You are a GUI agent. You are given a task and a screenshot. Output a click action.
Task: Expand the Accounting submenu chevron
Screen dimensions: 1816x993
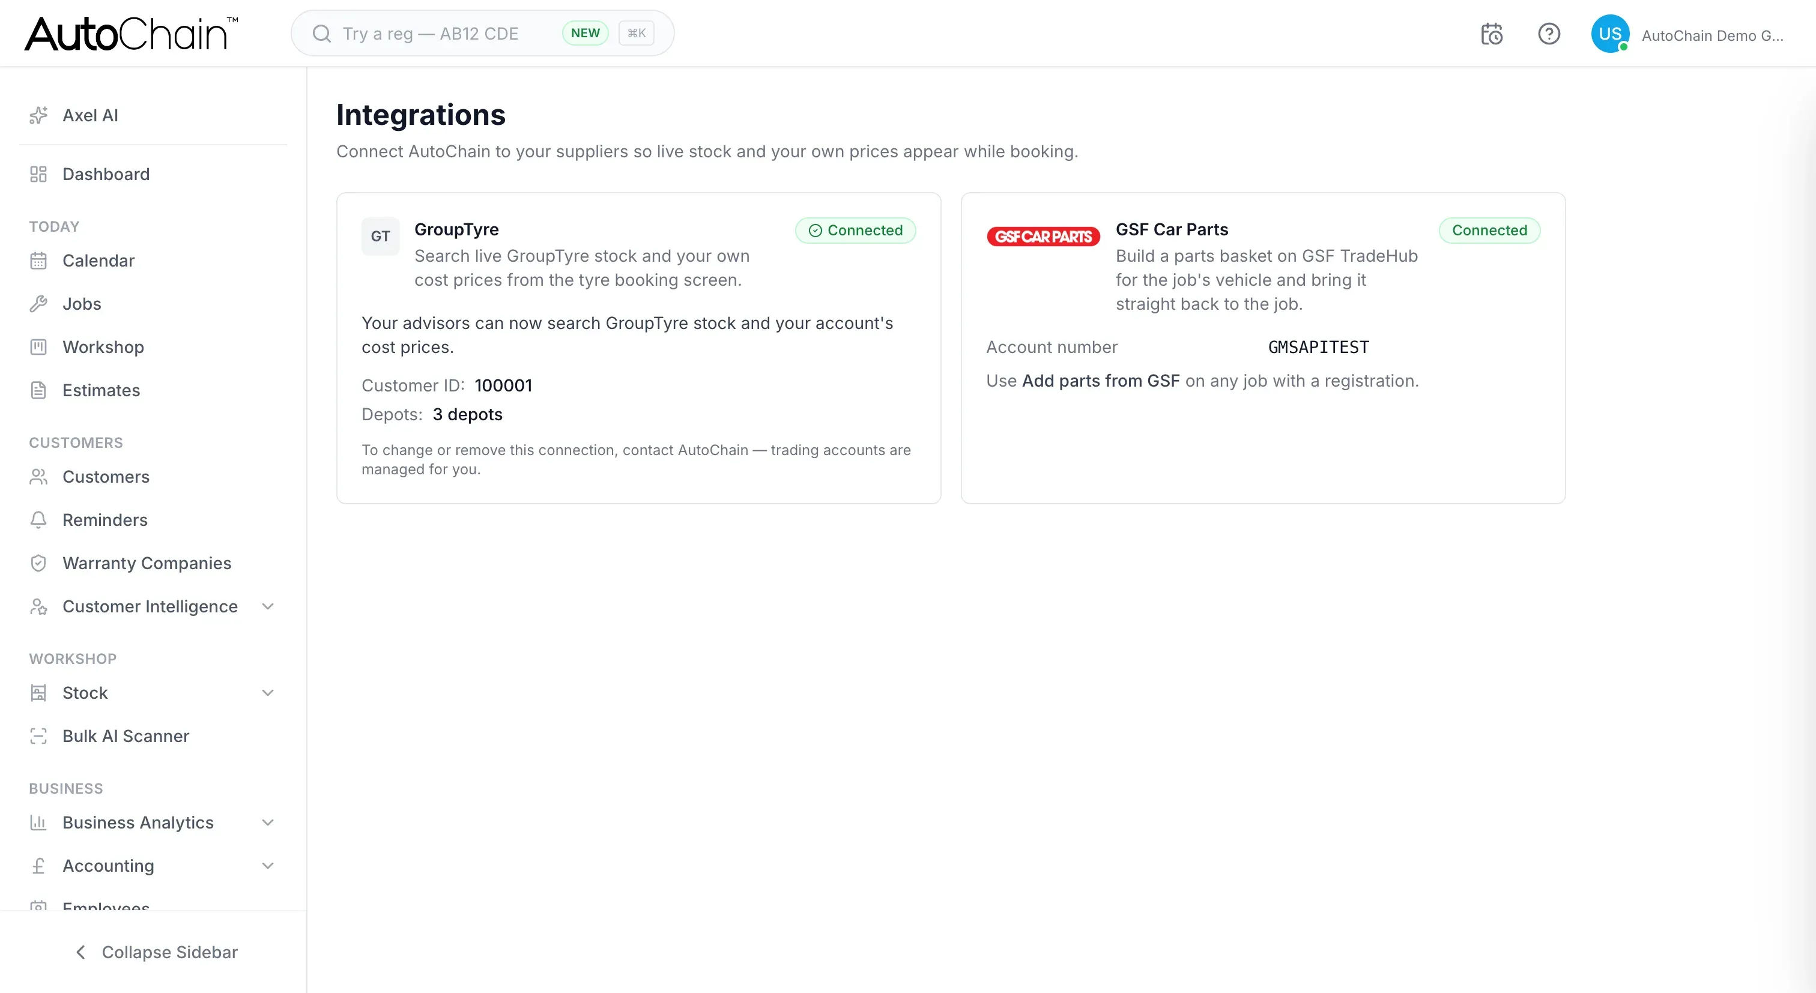point(268,866)
